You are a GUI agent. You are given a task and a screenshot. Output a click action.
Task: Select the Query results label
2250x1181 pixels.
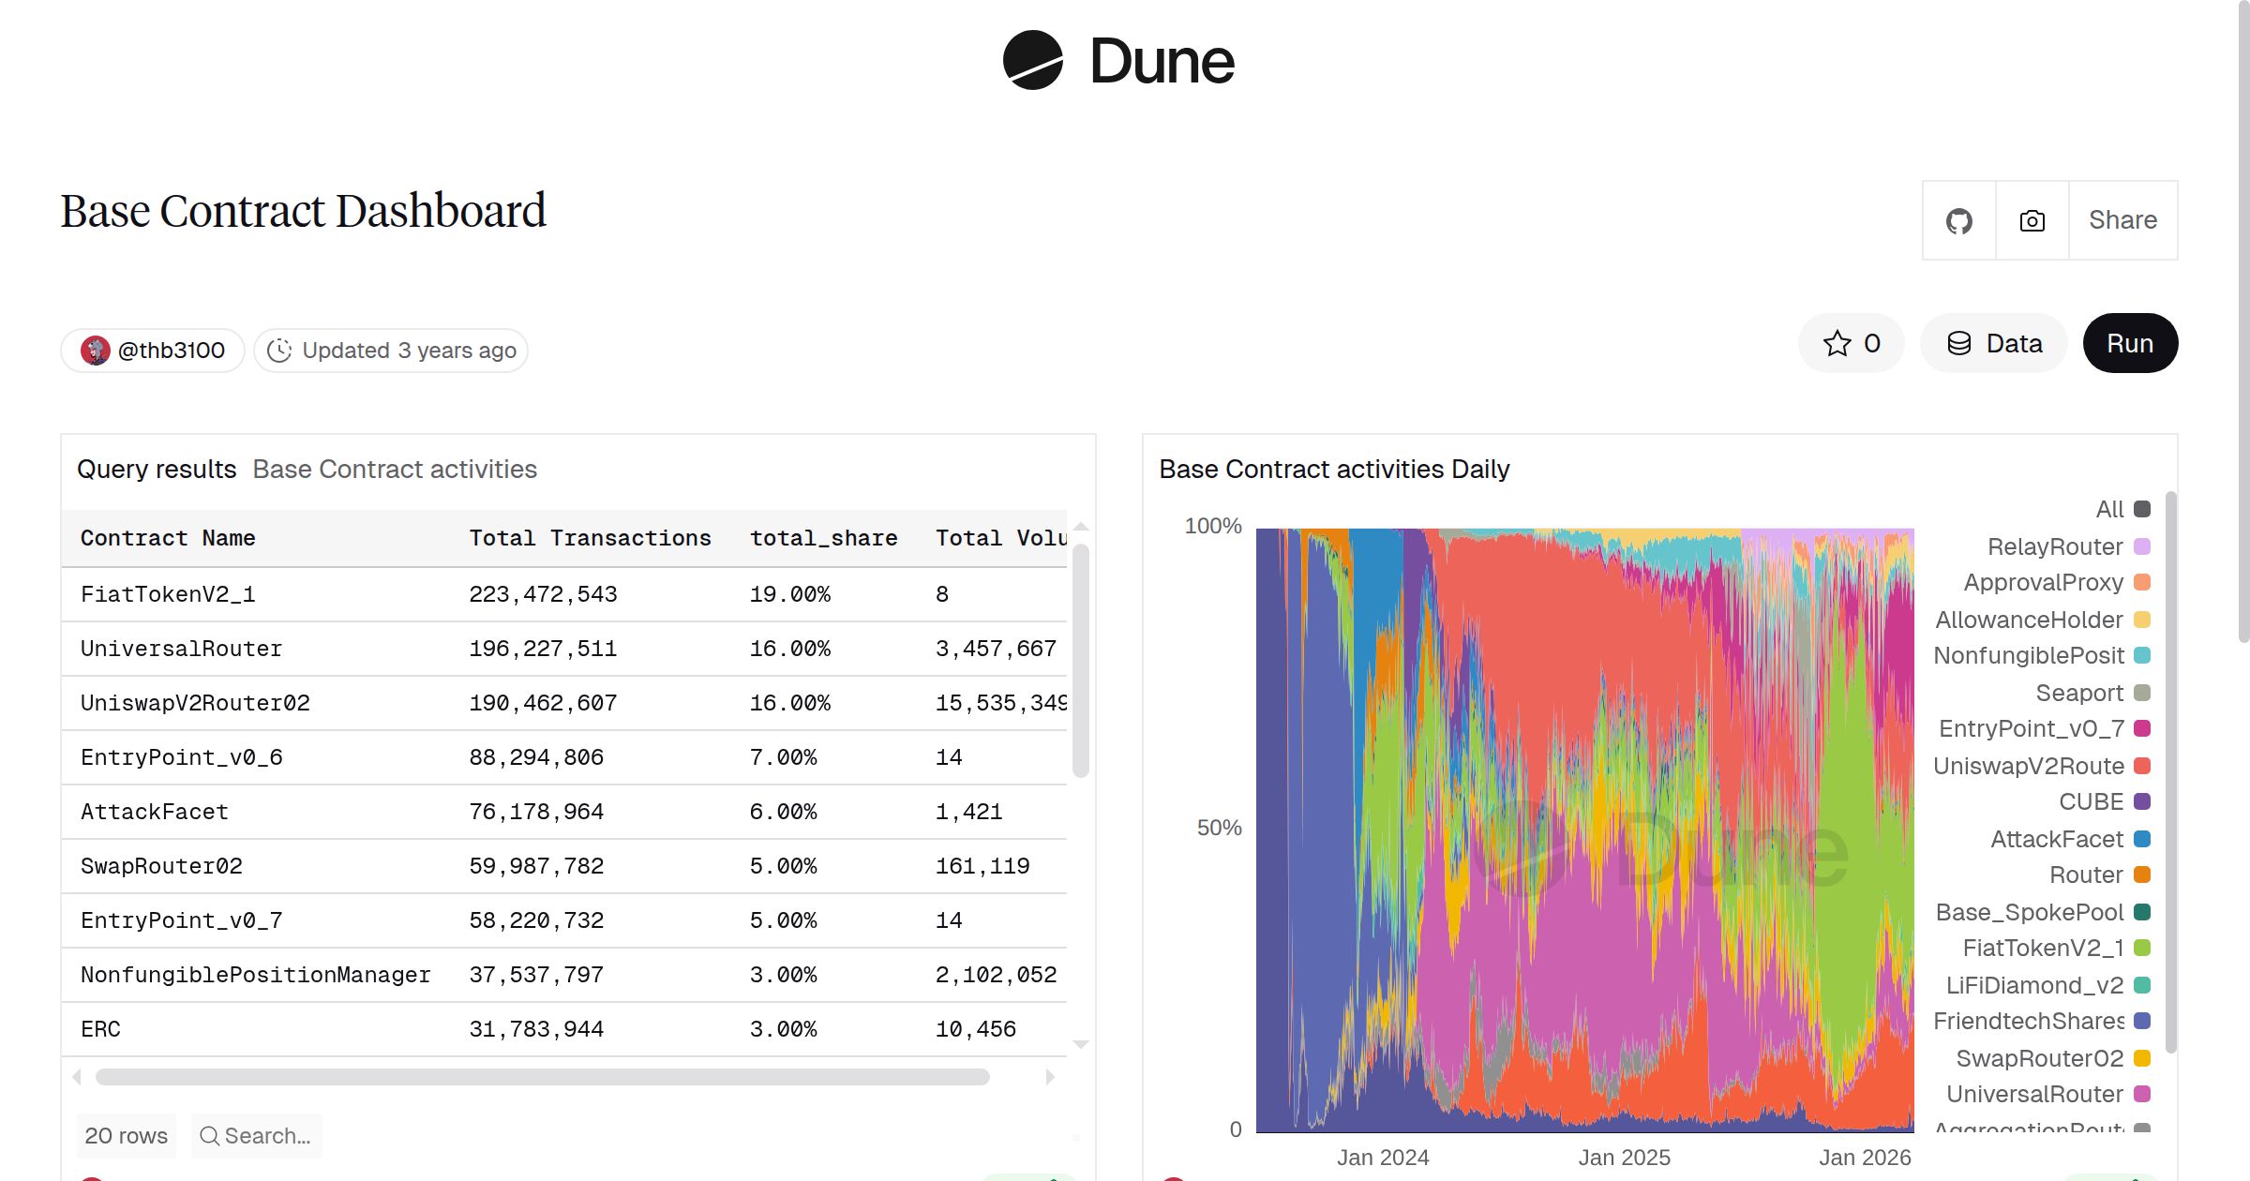coord(157,469)
